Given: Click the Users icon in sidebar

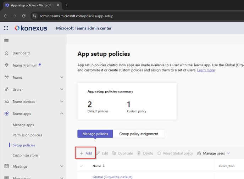Looking at the screenshot, I should 6,89.
